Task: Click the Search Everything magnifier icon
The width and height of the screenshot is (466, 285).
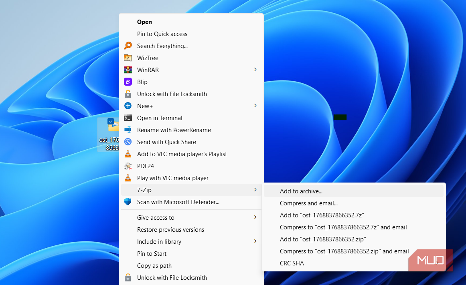Action: pos(128,46)
